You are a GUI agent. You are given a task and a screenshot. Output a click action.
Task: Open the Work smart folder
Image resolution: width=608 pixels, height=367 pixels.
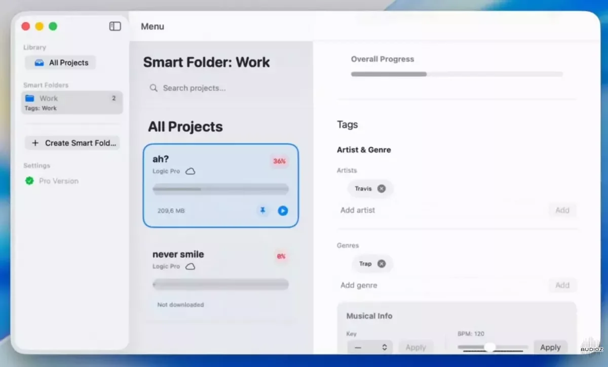pos(72,102)
